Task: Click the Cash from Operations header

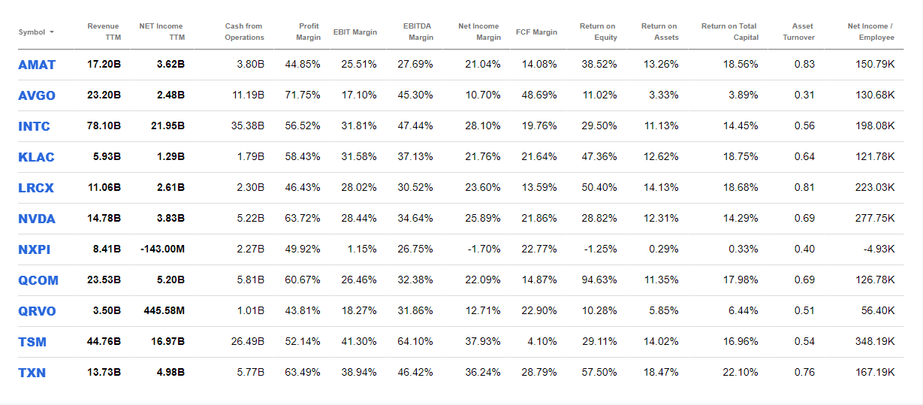Action: click(x=244, y=32)
